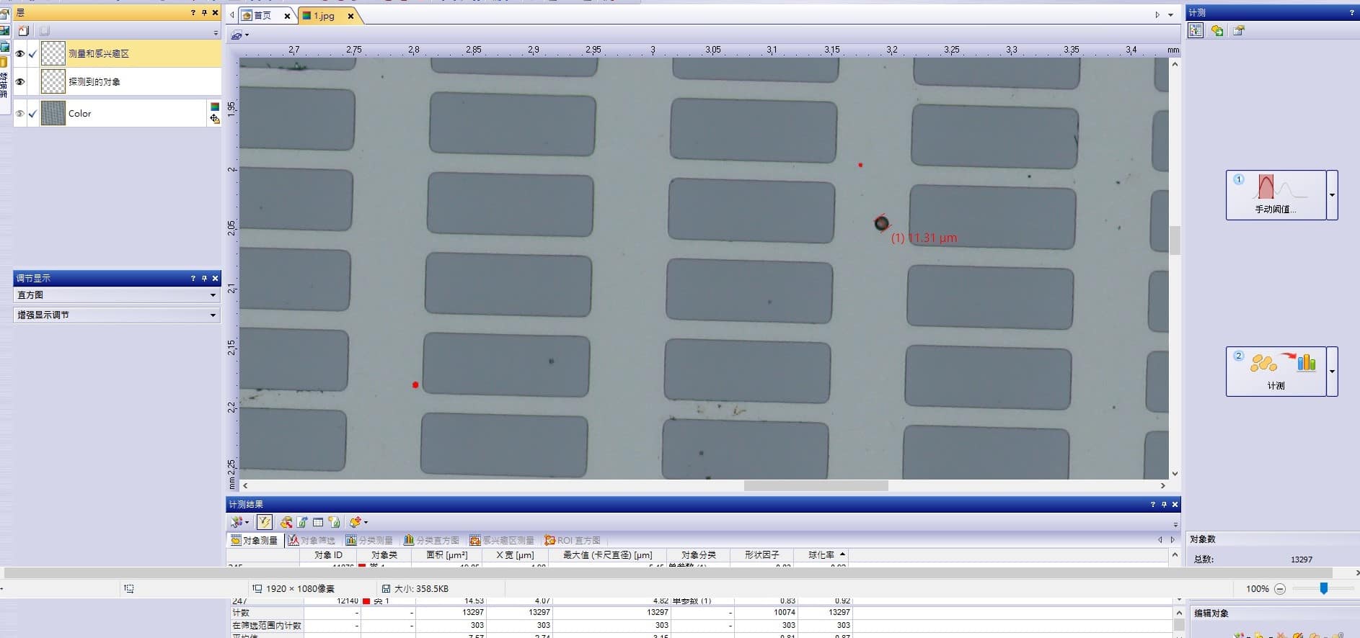1360x638 pixels.
Task: Toggle visibility of 探测到的对象 layer
Action: (x=20, y=82)
